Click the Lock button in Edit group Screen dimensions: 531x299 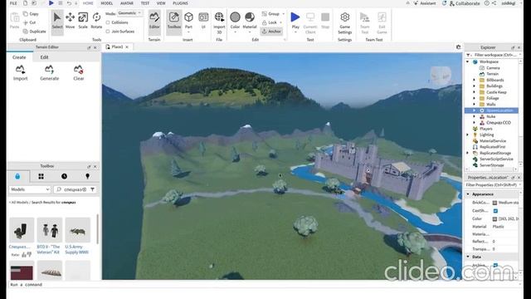[272, 22]
